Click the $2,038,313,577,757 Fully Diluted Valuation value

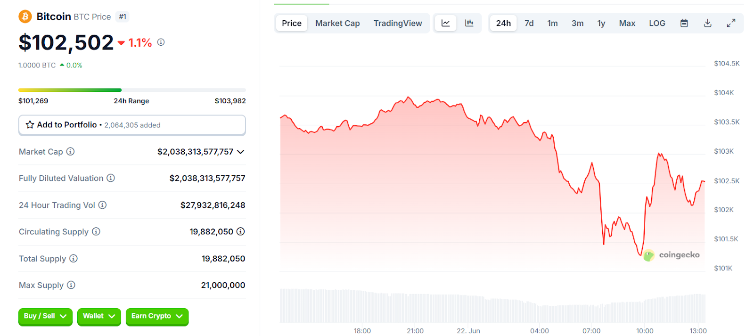pos(207,178)
